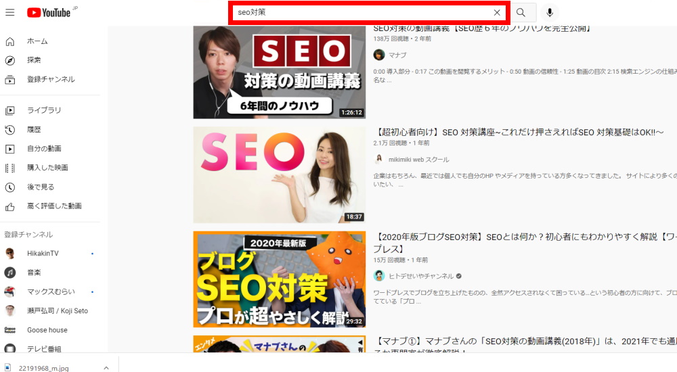Click the 29:32 duration badge
Image resolution: width=677 pixels, height=372 pixels.
[354, 321]
